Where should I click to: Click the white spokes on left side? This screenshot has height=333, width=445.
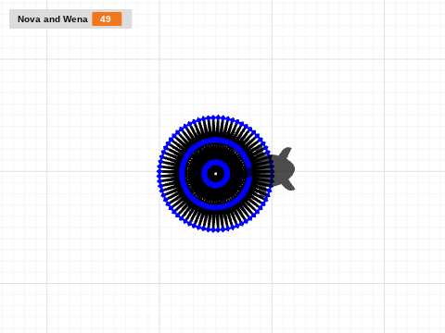[x=170, y=174]
